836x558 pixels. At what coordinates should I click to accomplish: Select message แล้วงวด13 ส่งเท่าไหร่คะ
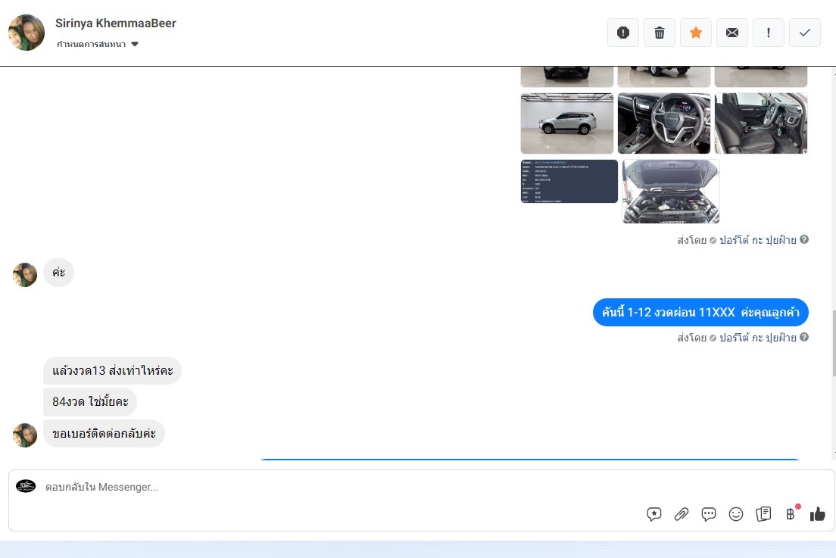(113, 370)
